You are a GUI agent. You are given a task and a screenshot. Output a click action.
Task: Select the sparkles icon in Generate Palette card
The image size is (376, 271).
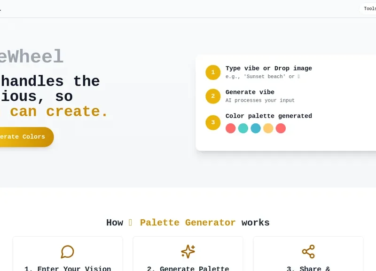188,251
